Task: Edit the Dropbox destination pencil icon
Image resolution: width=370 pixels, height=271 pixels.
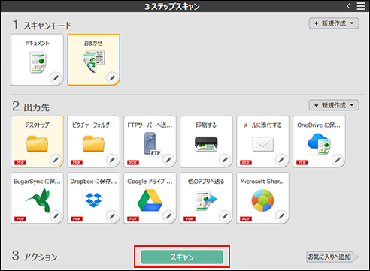Action: point(112,216)
